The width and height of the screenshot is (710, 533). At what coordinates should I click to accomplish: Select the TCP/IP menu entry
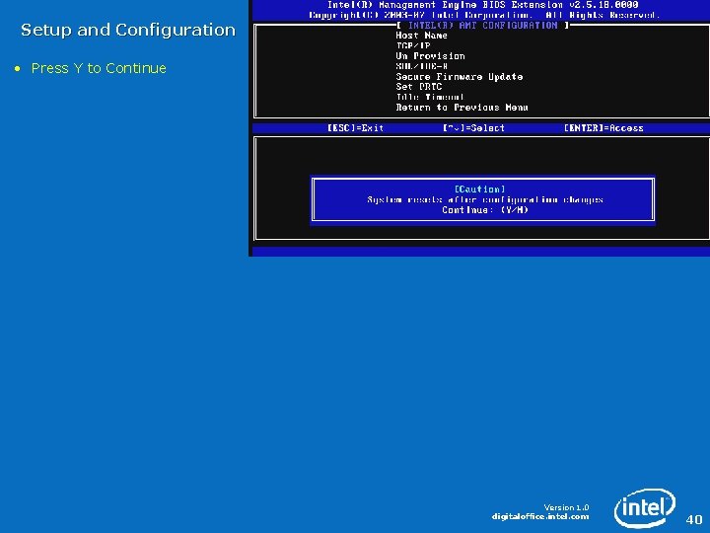tap(412, 45)
